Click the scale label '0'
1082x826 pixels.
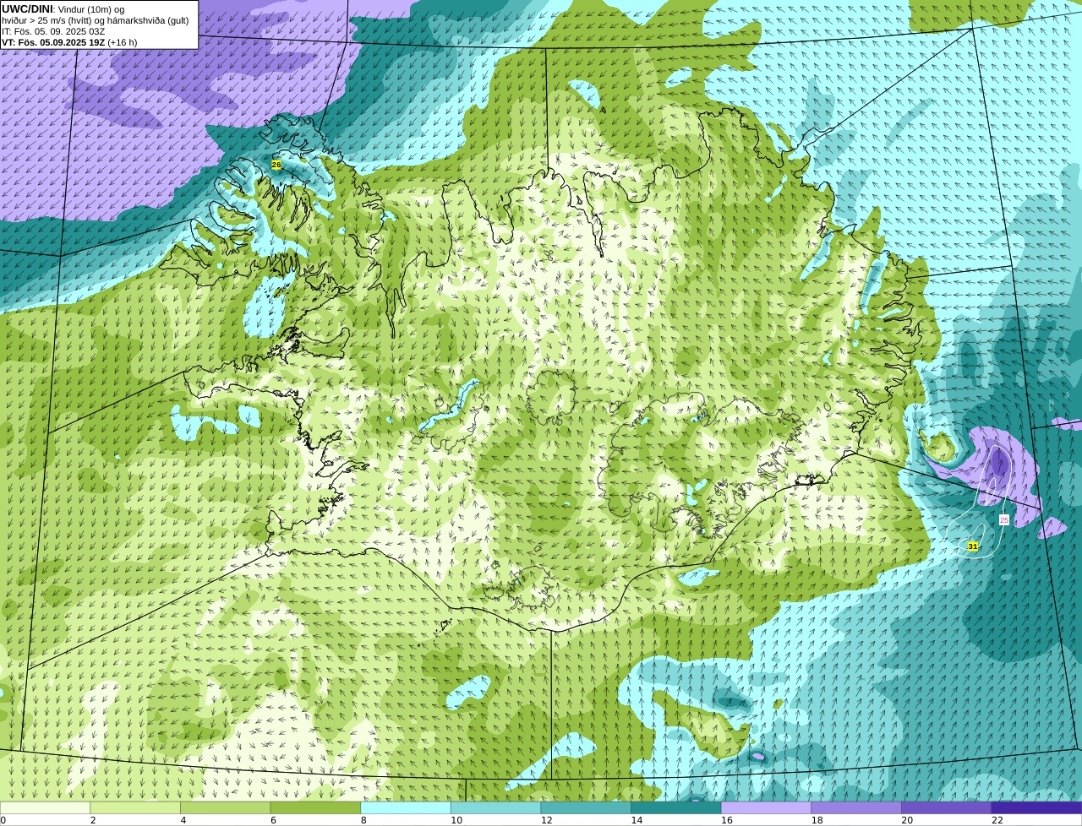[x=3, y=820]
